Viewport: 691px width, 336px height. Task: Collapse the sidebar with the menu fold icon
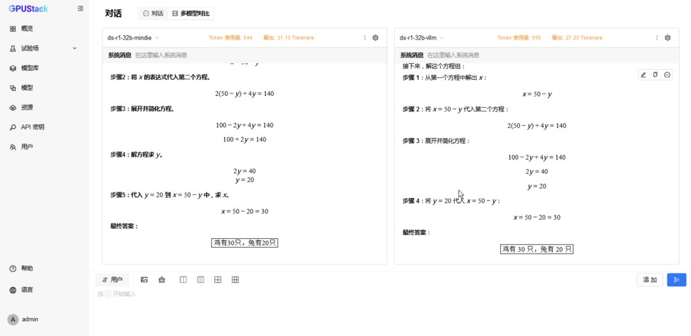80,8
